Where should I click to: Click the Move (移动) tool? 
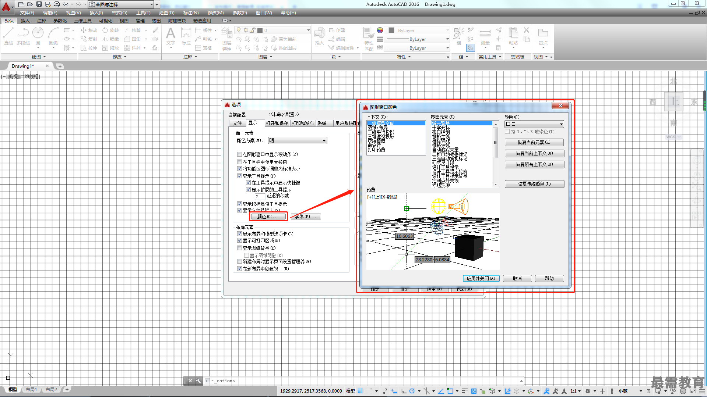pyautogui.click(x=89, y=30)
